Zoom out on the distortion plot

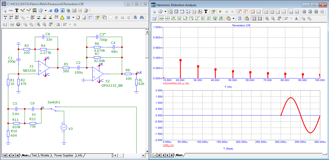[273, 19]
